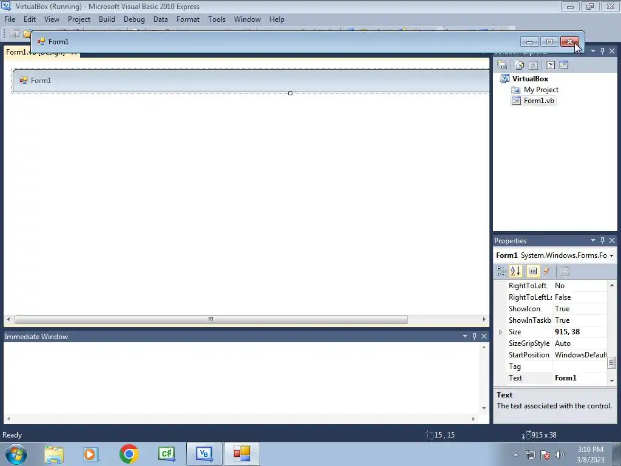Image resolution: width=621 pixels, height=466 pixels.
Task: Open the Debug menu
Action: (134, 19)
